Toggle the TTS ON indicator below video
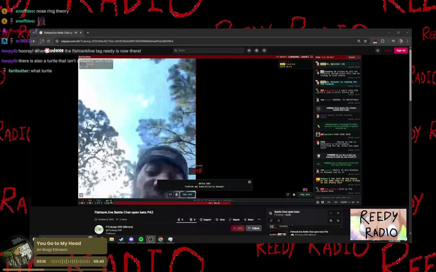Screen dimensions: 436x272 tap(82, 202)
